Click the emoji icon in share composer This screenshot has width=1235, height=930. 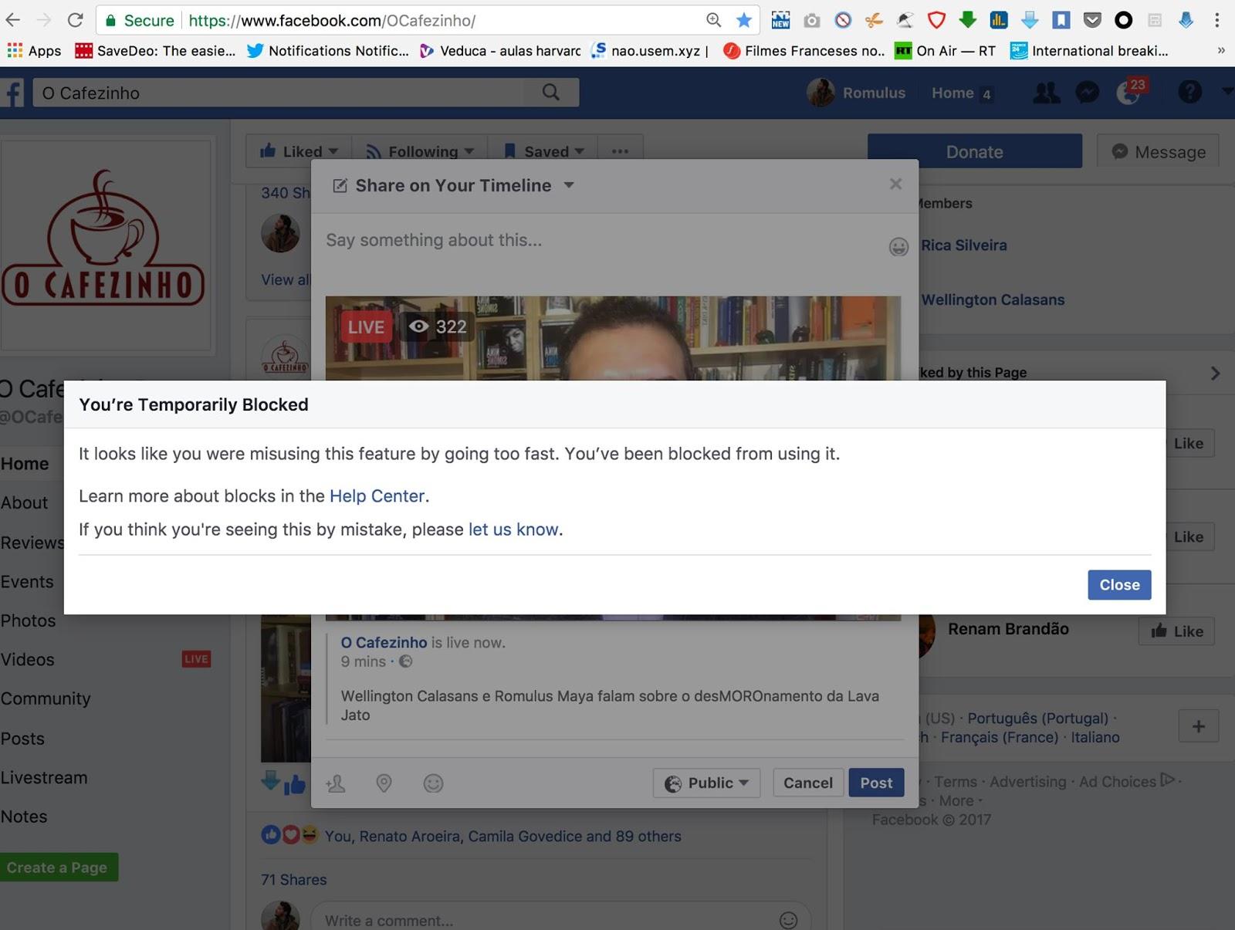[898, 247]
